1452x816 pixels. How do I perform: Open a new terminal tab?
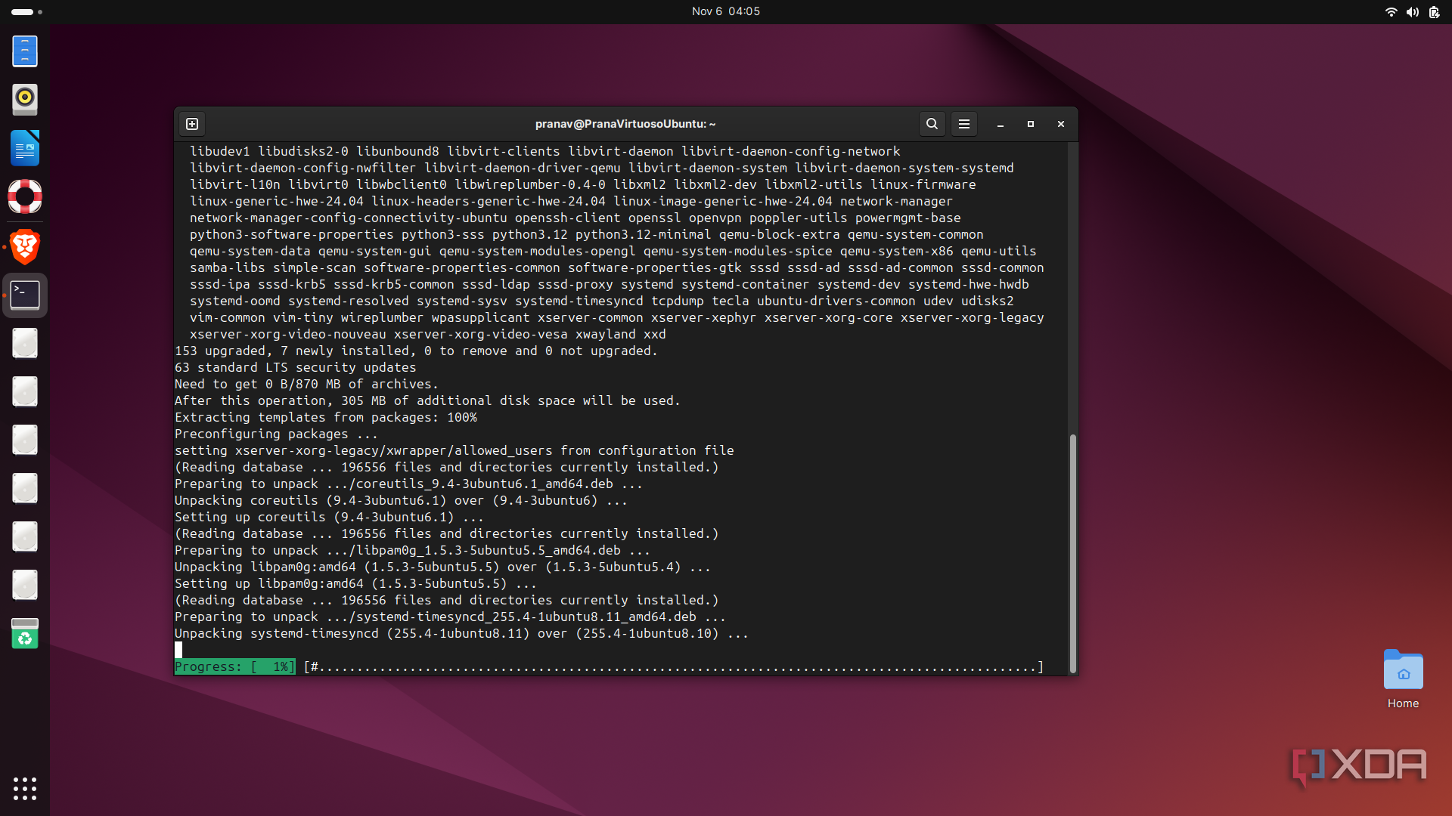tap(192, 124)
